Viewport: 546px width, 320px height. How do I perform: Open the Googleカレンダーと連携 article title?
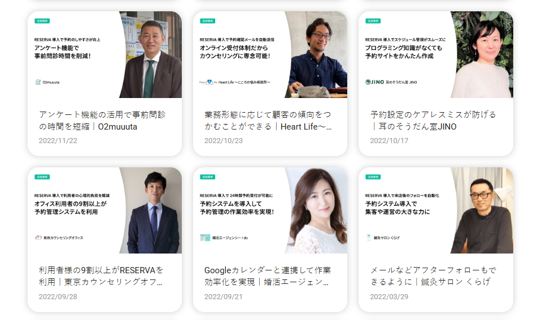(x=268, y=276)
